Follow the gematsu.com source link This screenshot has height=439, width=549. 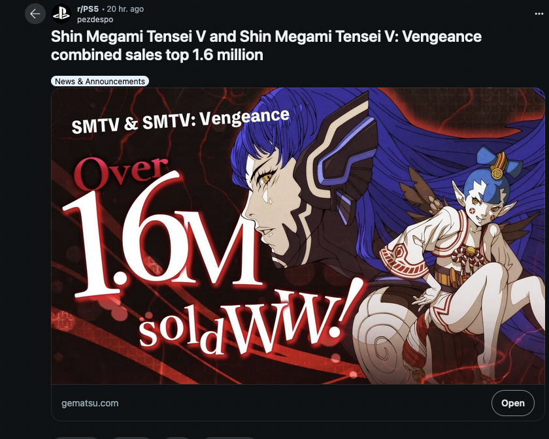[x=90, y=403]
